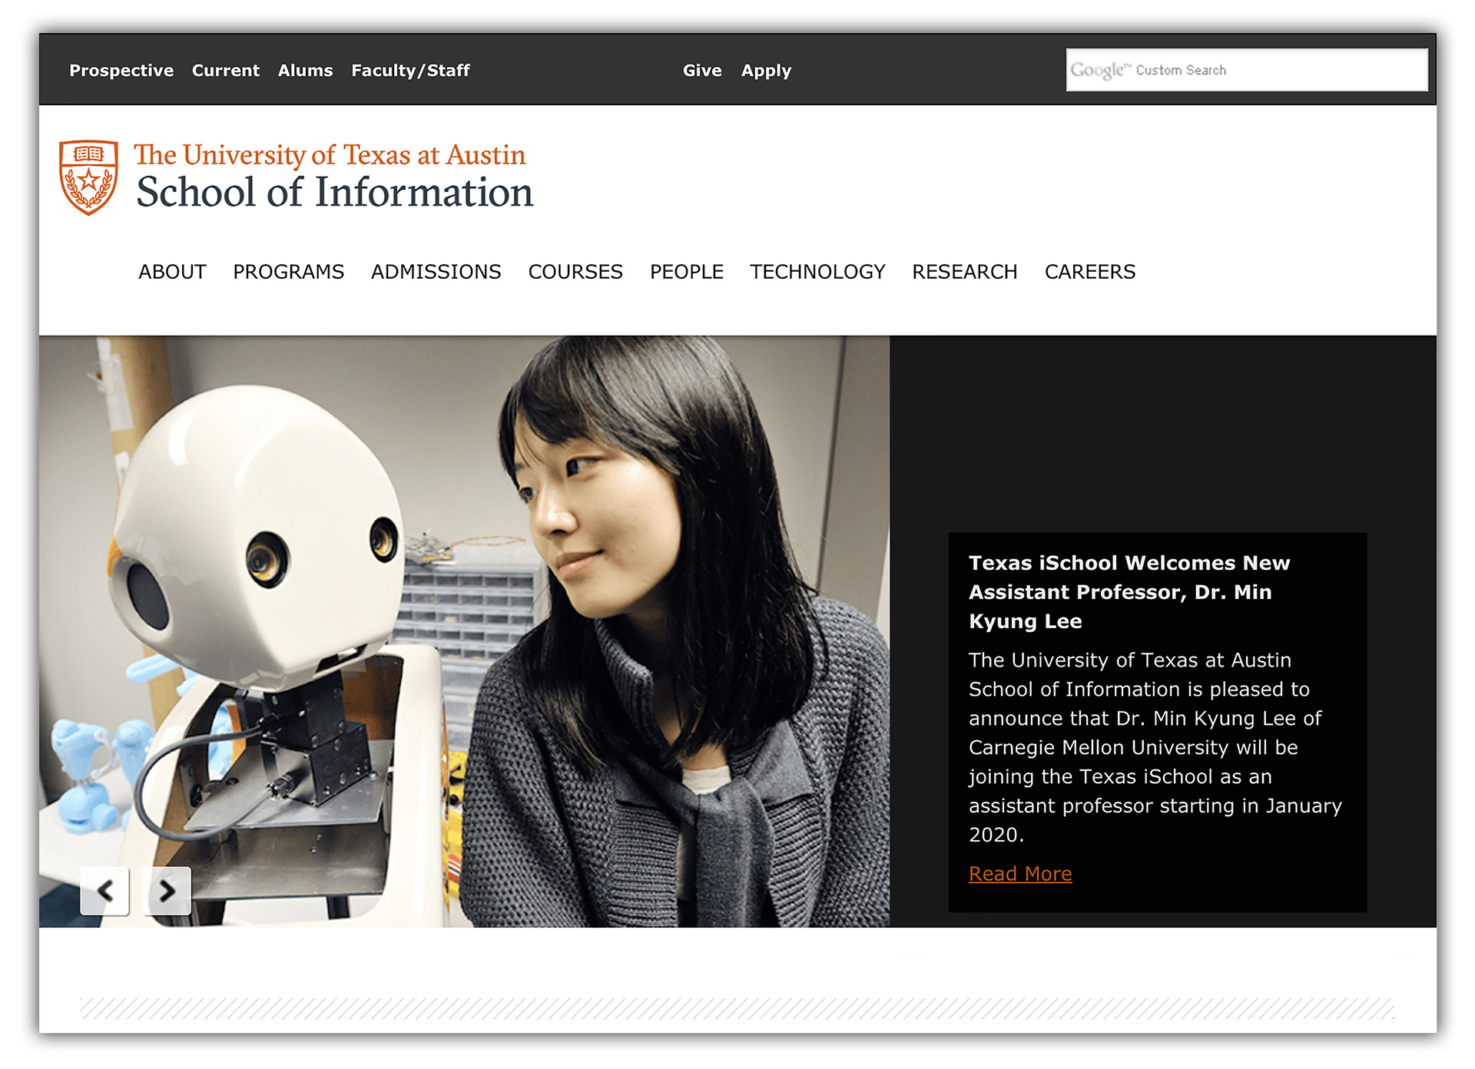Click 'The University of Texas at Austin' title
The image size is (1475, 1069).
pyautogui.click(x=330, y=155)
